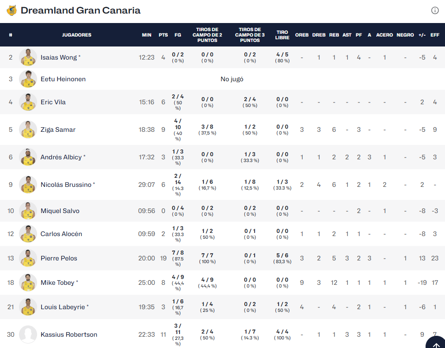The image size is (445, 348).
Task: Select Andrés Albicy player name
Action: tap(61, 157)
